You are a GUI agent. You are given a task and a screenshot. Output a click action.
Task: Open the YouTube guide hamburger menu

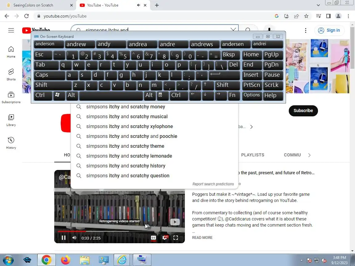coord(11,30)
